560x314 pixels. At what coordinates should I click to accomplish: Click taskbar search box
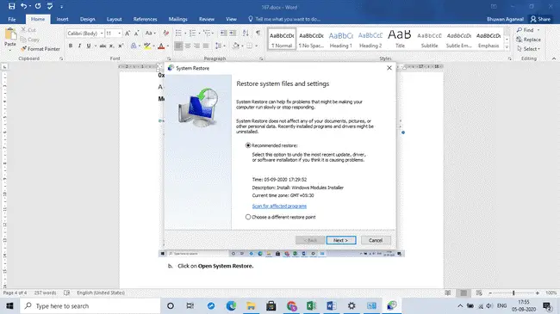90,305
